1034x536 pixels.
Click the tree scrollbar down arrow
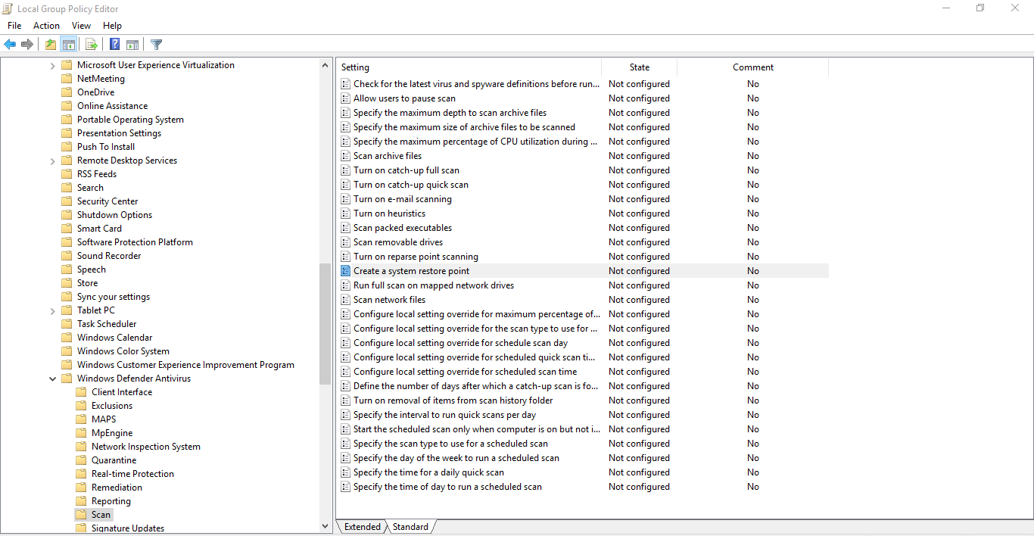[x=325, y=525]
